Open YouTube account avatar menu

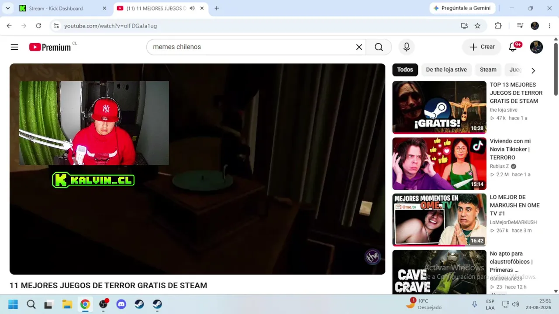coord(536,47)
